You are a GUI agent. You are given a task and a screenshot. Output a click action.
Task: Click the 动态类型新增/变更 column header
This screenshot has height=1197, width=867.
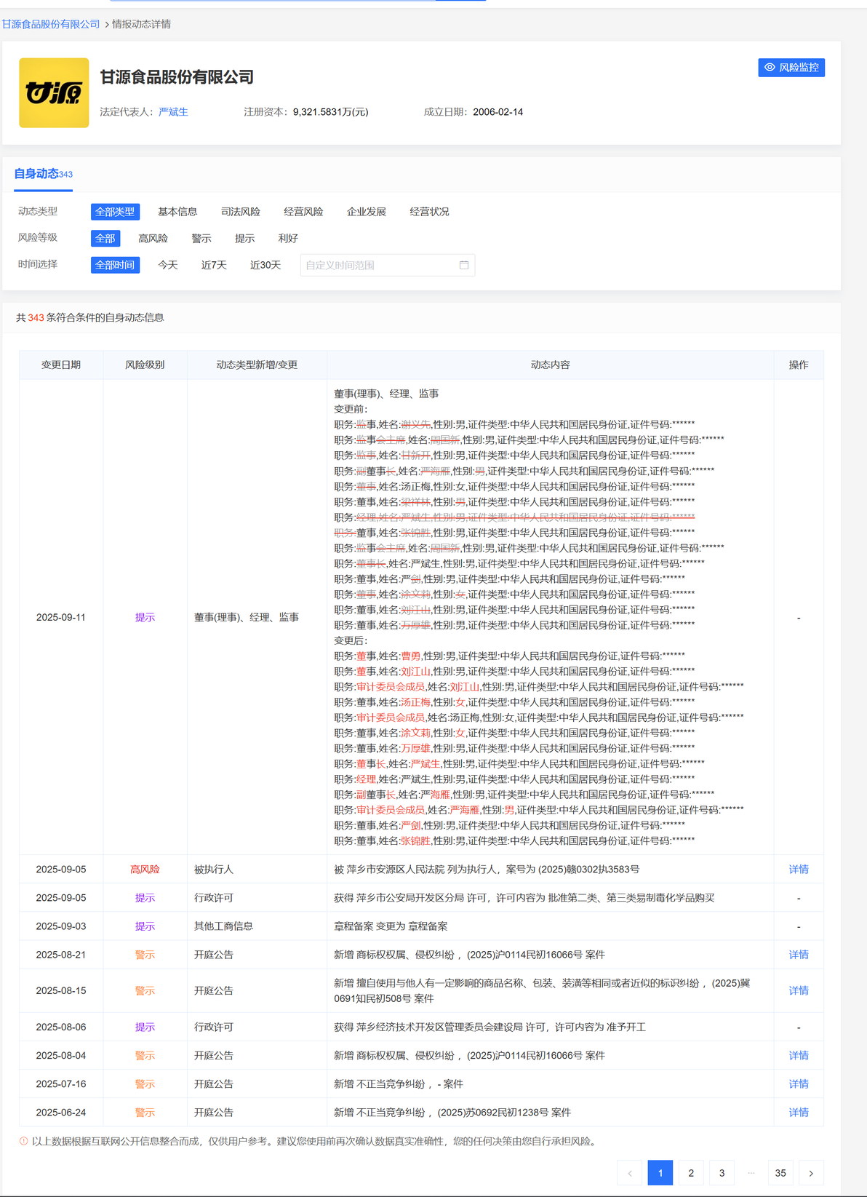point(257,365)
